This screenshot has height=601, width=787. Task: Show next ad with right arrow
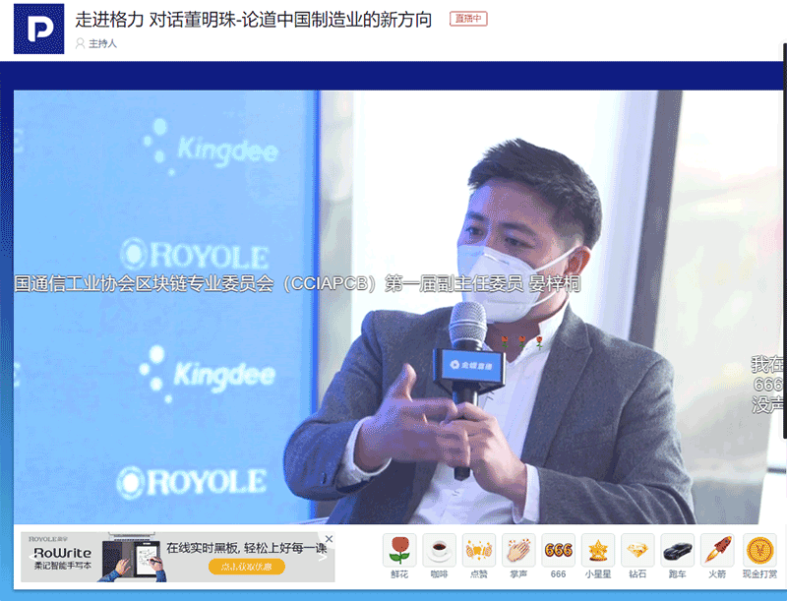click(x=323, y=557)
